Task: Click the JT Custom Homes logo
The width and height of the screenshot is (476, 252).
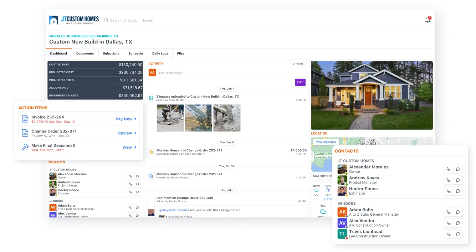Action: coord(74,20)
